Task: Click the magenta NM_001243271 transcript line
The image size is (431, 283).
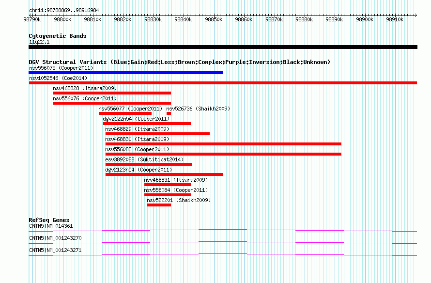Action: pyautogui.click(x=223, y=255)
